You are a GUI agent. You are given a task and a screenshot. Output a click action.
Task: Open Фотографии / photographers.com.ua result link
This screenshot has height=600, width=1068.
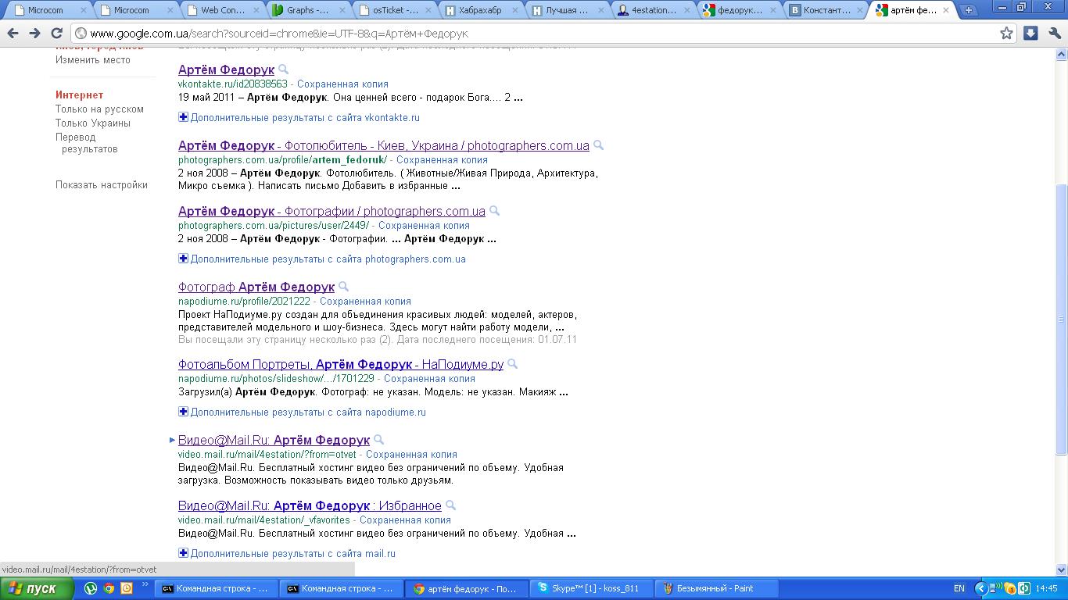pos(332,211)
